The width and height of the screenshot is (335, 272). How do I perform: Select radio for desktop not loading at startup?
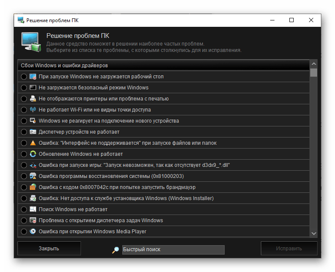pos(24,77)
